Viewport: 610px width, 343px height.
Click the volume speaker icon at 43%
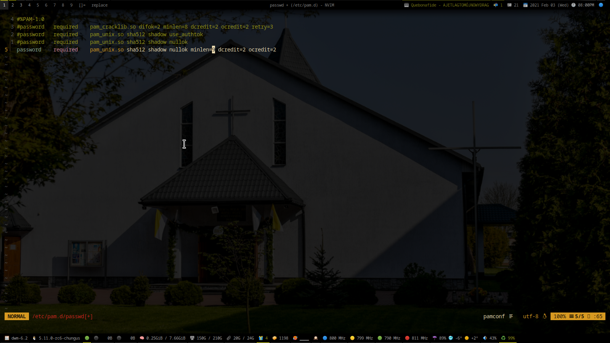(485, 338)
